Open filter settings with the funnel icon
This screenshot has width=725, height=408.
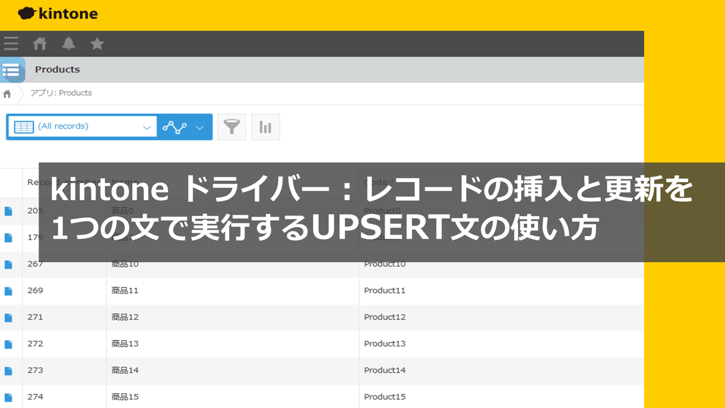pos(231,126)
